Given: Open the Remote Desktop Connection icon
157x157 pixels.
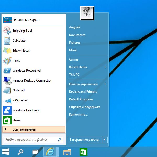Looking at the screenshot, I should (x=7, y=80).
